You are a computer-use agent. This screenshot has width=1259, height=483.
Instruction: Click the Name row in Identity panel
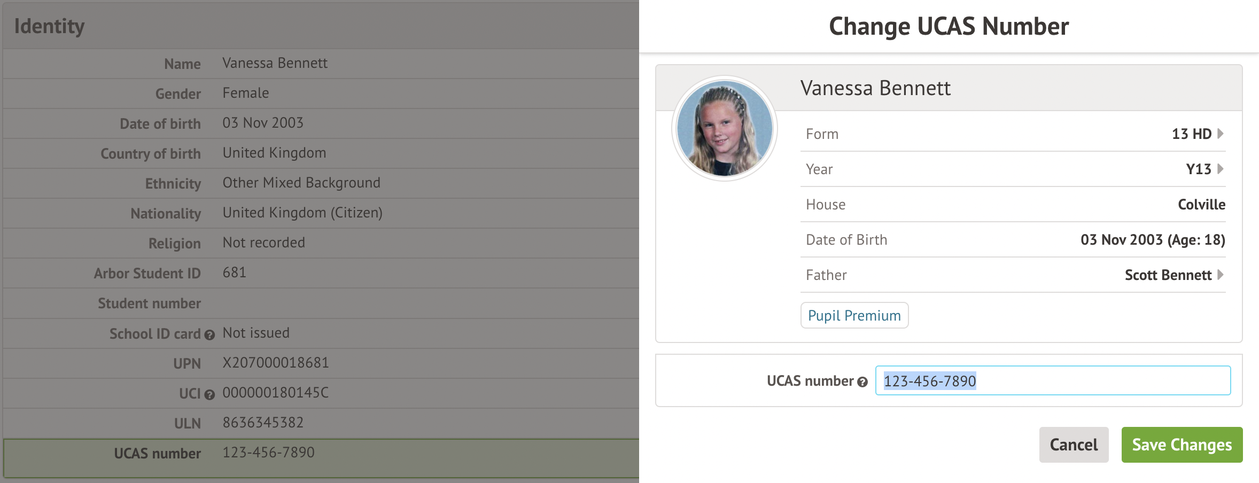click(321, 64)
